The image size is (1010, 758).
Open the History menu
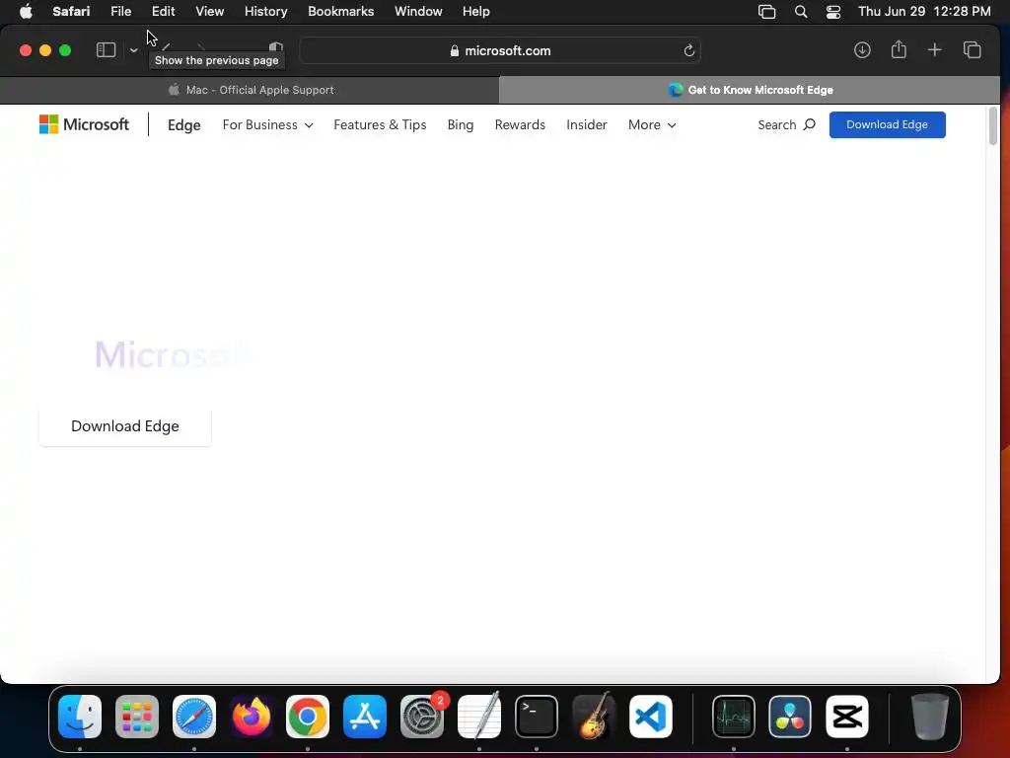click(266, 12)
